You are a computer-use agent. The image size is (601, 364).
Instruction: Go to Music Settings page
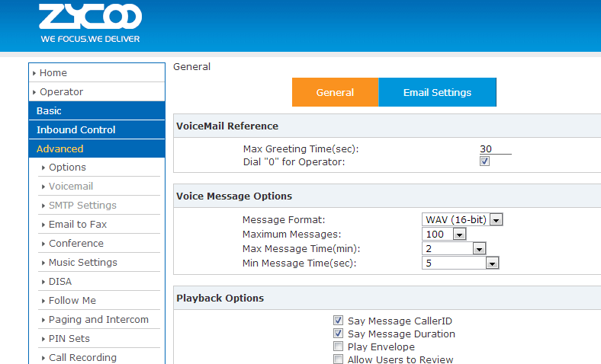83,263
